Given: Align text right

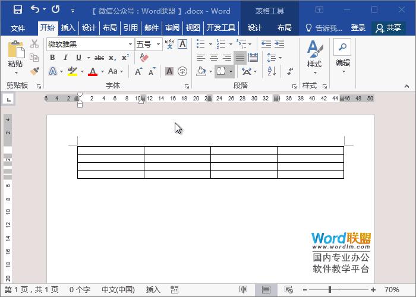Looking at the screenshot, I should (227, 58).
